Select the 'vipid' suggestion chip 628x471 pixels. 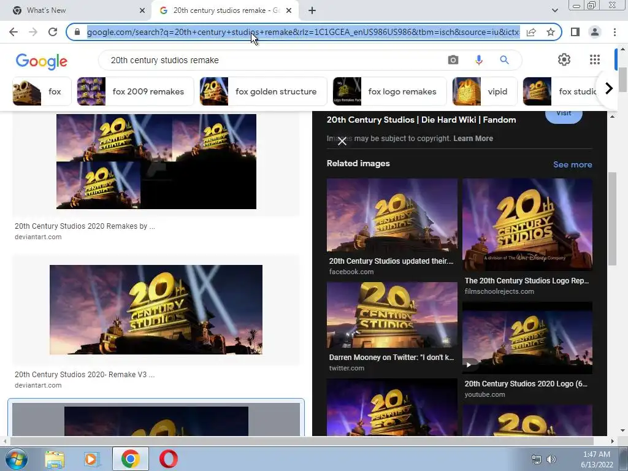(x=484, y=91)
